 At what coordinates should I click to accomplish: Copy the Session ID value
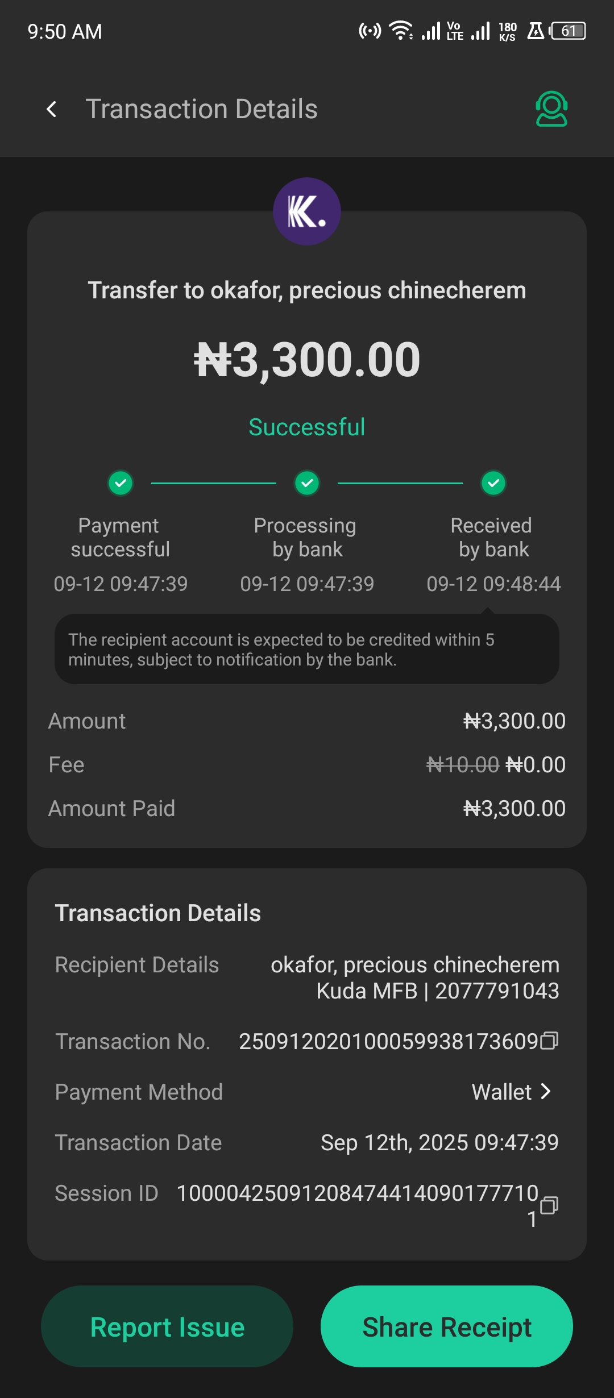tap(549, 1205)
